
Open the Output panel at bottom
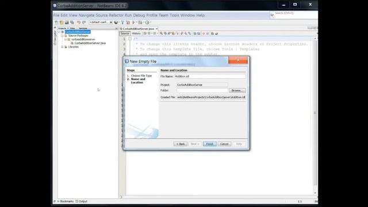[x=82, y=201]
